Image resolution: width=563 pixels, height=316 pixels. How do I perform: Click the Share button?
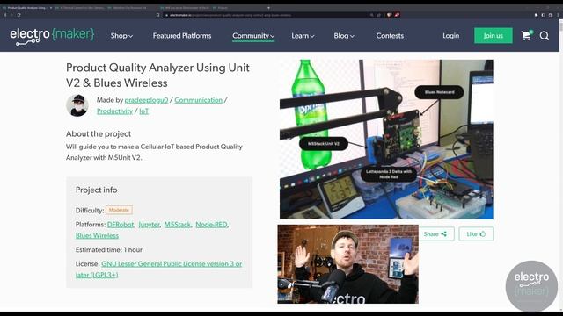(435, 234)
